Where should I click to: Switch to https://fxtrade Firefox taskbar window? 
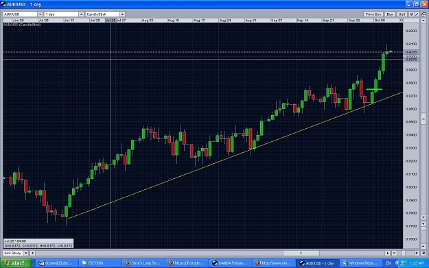coord(187,263)
